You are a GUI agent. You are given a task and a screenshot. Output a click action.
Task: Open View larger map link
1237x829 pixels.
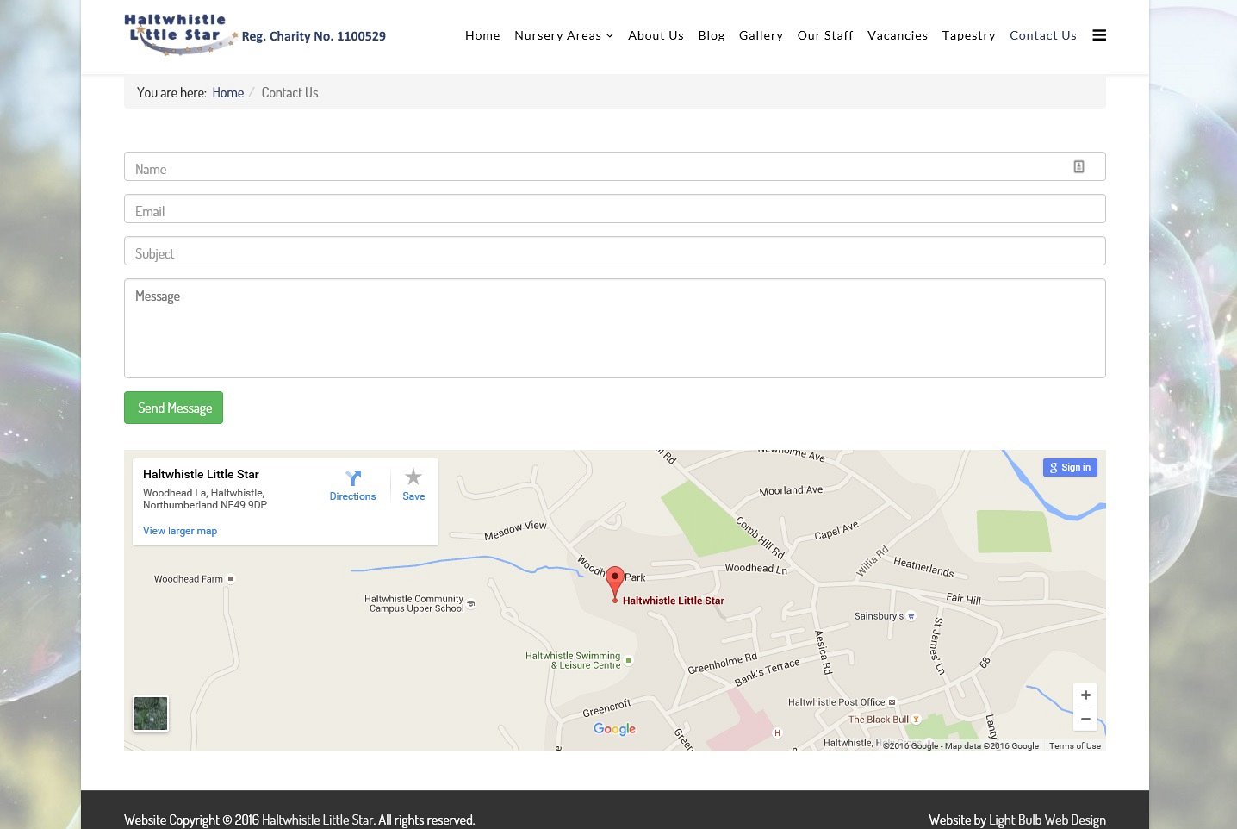click(x=180, y=531)
